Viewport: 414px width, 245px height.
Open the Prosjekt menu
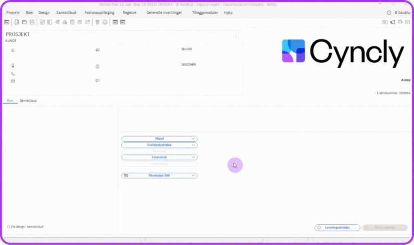[13, 13]
